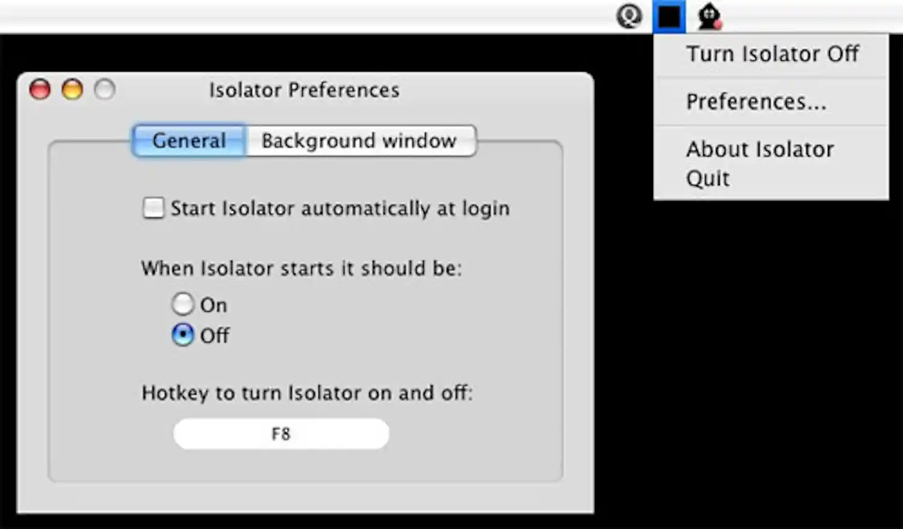Click the circular Q menu bar icon

coord(630,16)
